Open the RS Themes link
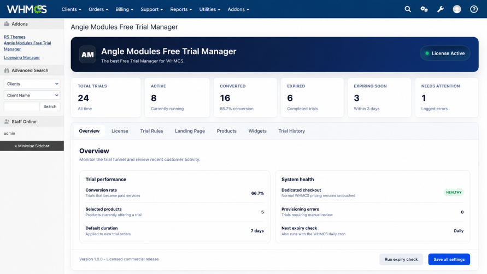Screen dimensions: 487x274 pyautogui.click(x=15, y=37)
